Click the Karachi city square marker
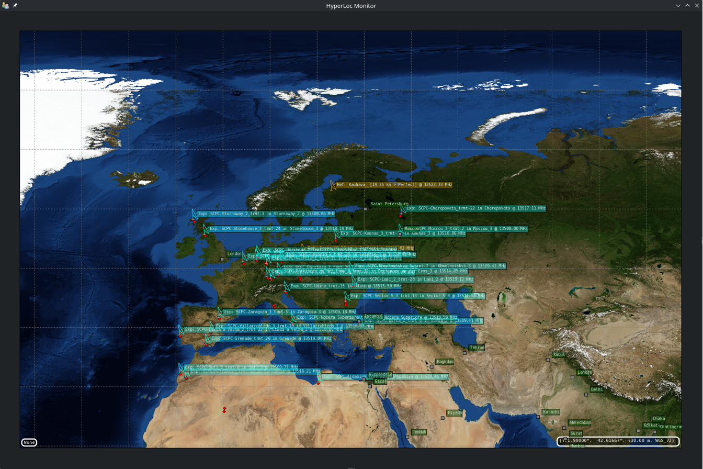Viewport: 703px width, 469px height. click(x=538, y=417)
